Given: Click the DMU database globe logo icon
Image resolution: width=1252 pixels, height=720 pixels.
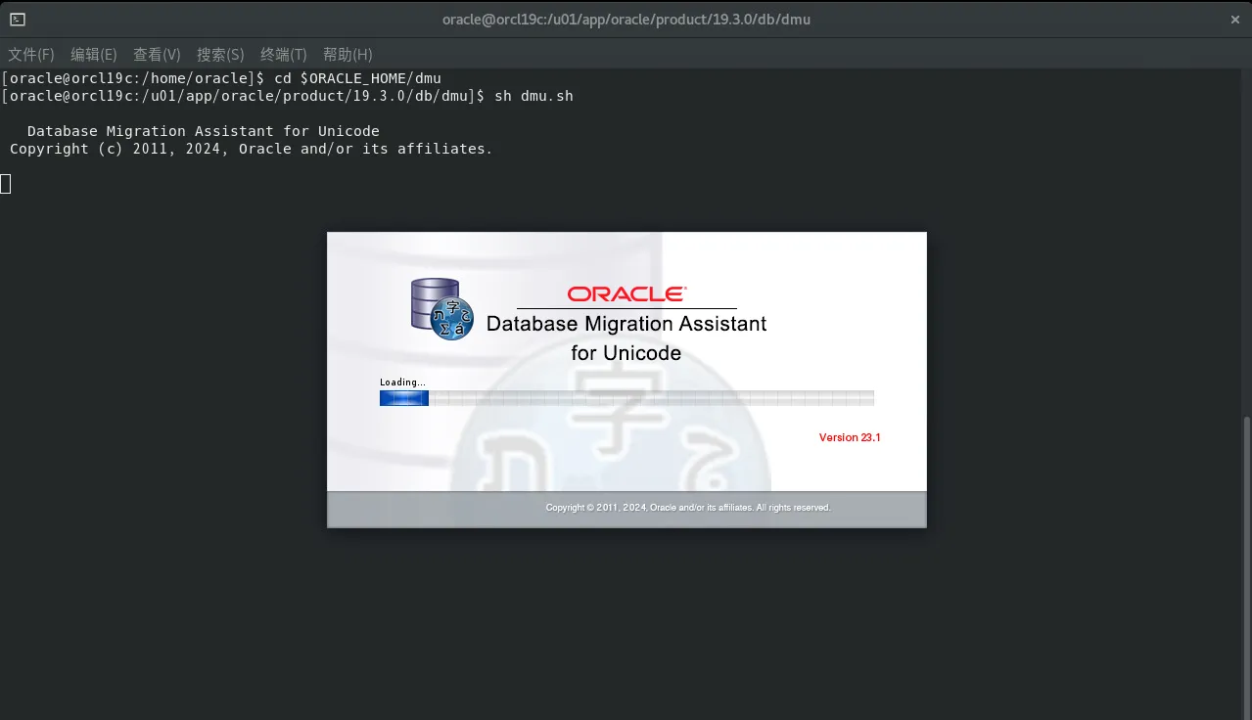Looking at the screenshot, I should coord(441,309).
